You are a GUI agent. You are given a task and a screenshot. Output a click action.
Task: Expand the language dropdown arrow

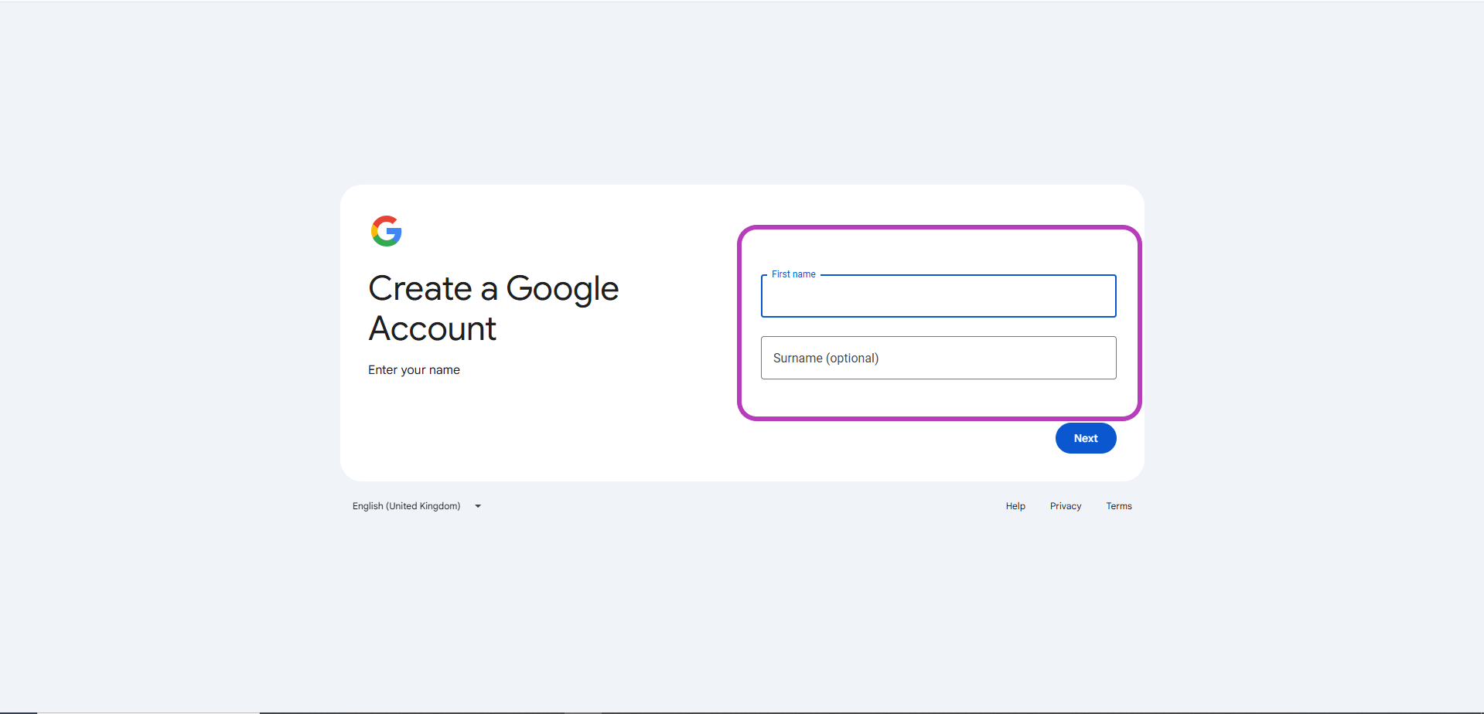click(x=478, y=506)
